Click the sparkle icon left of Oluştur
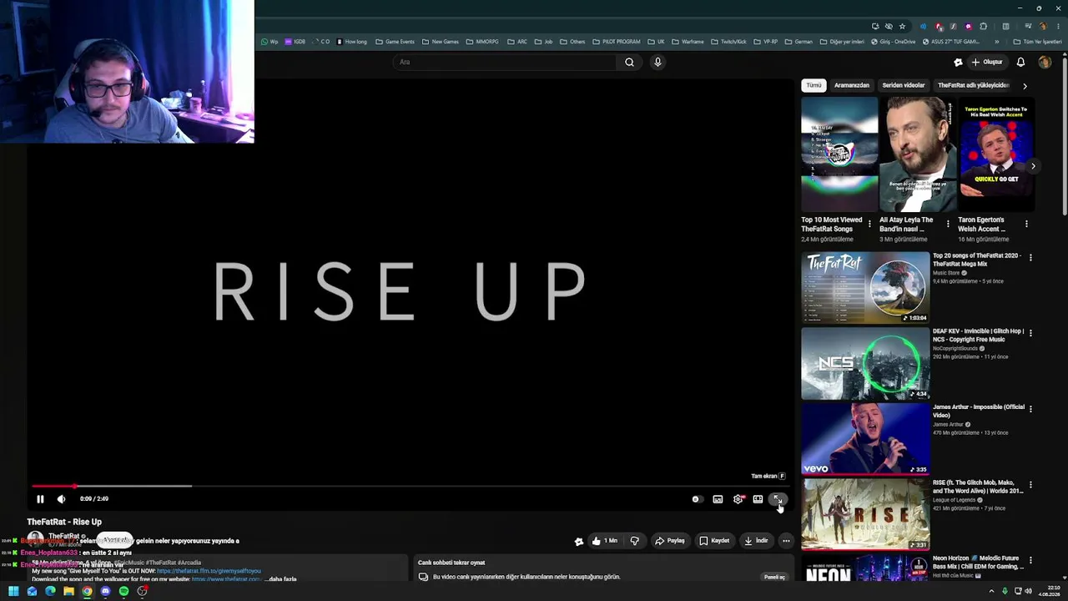Image resolution: width=1068 pixels, height=601 pixels. 958,62
